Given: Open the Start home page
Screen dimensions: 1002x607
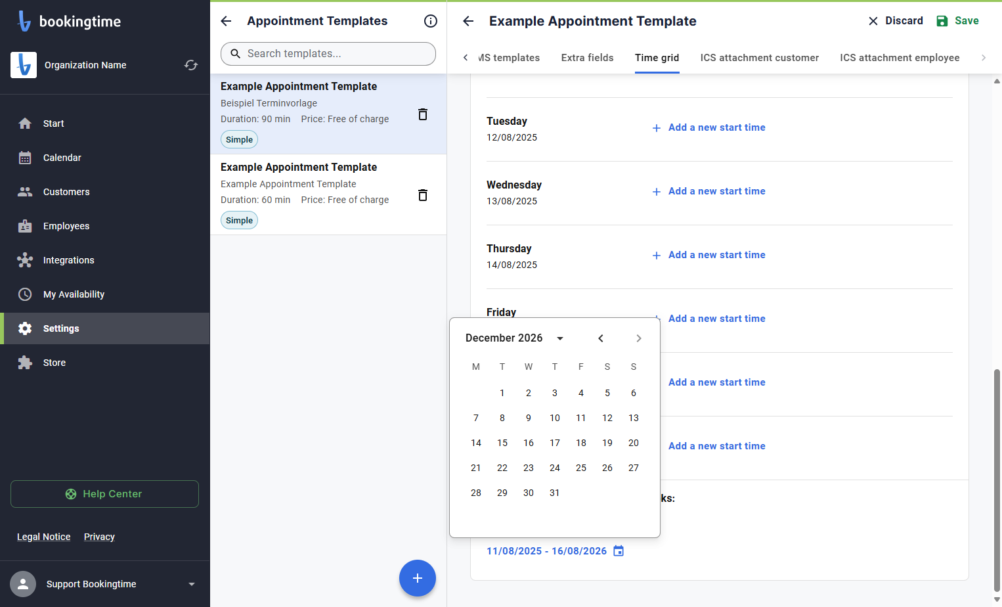Looking at the screenshot, I should tap(105, 124).
